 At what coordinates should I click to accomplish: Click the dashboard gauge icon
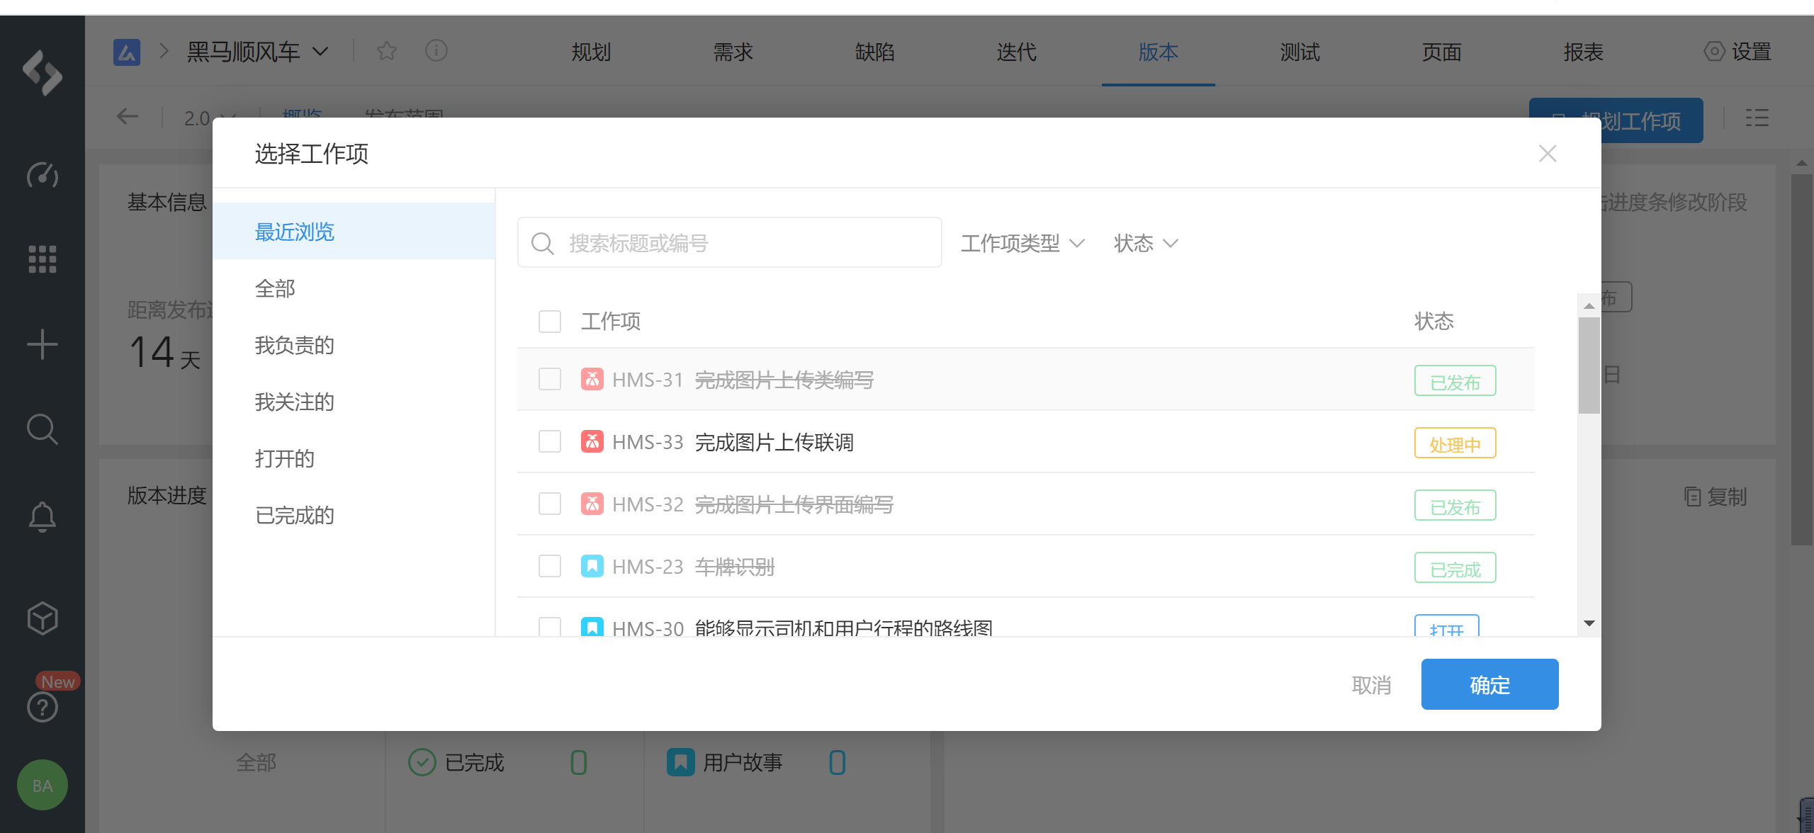42,174
